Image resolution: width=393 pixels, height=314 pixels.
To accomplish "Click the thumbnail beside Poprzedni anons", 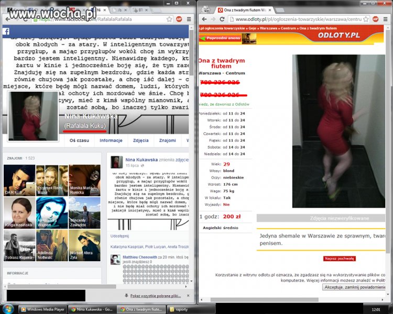I will pyautogui.click(x=249, y=39).
